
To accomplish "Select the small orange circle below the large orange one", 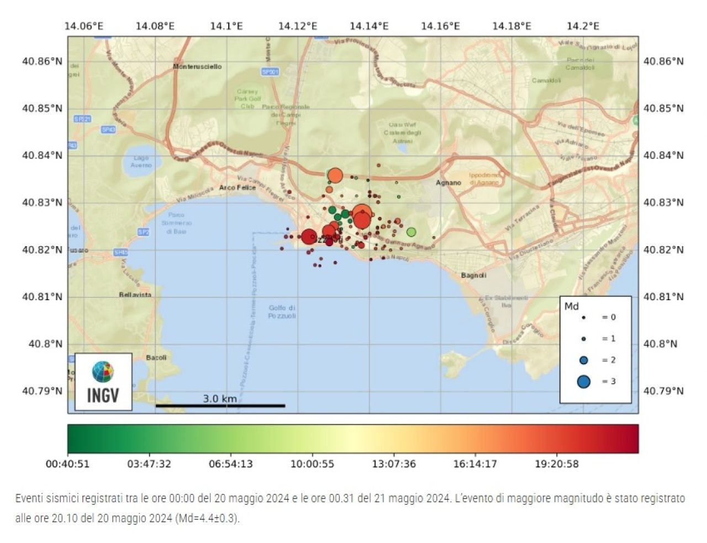I will coord(329,190).
